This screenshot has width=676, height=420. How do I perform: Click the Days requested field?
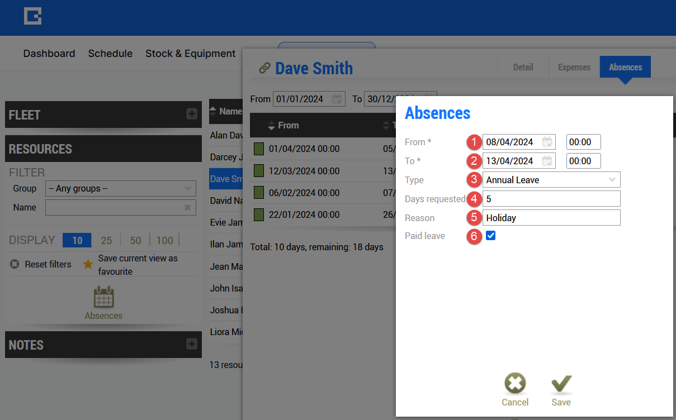[x=551, y=199]
